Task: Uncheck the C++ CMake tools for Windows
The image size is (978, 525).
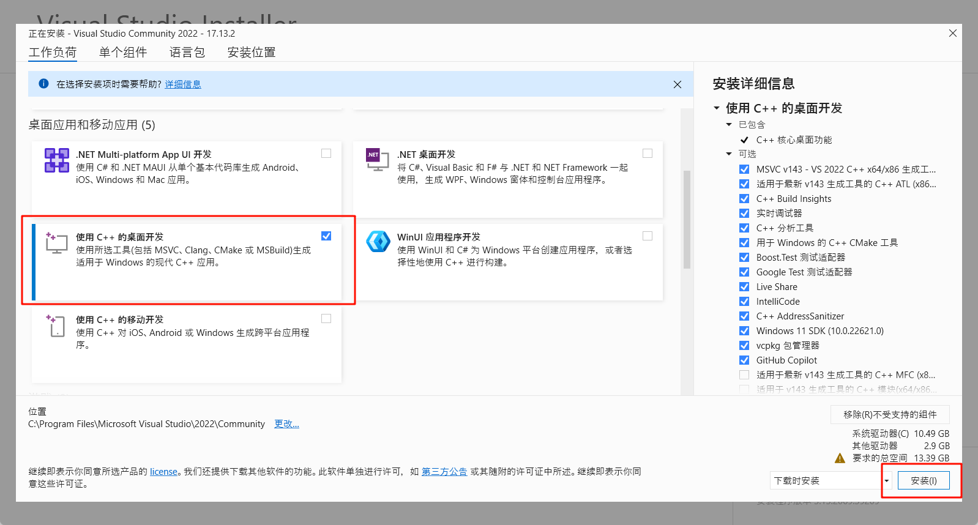Action: (x=744, y=243)
